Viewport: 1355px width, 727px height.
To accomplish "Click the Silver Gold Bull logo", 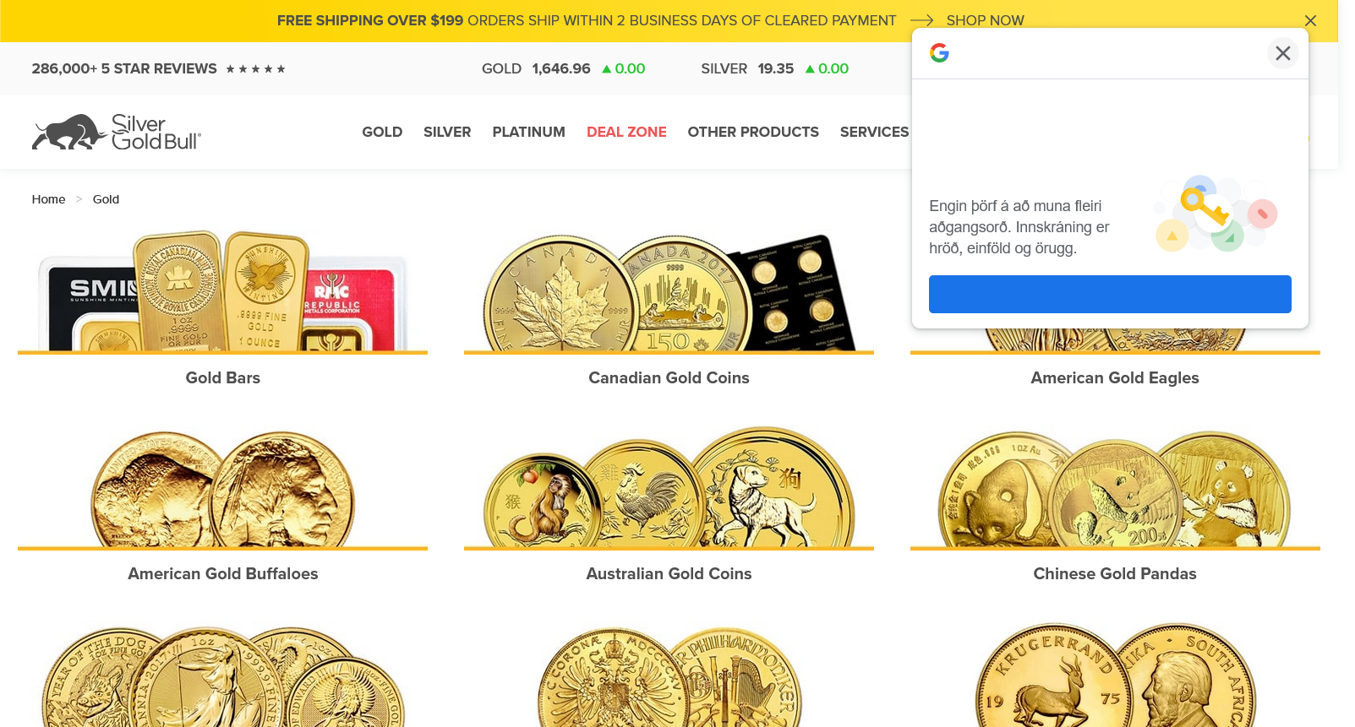I will 117,132.
